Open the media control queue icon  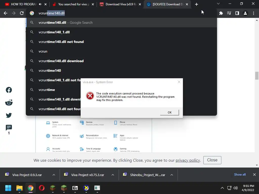click(229, 13)
